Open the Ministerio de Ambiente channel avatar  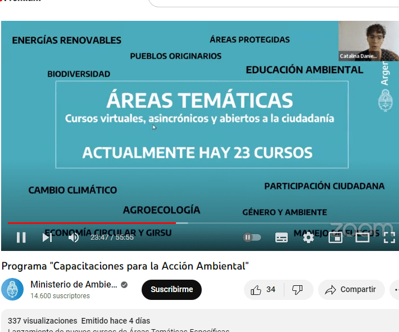coord(12,290)
